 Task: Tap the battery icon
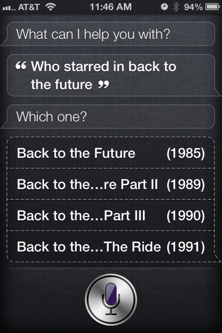click(x=212, y=7)
